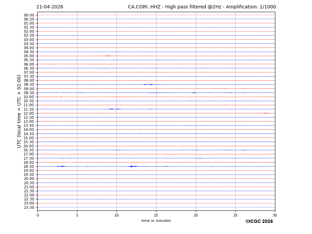The height and width of the screenshot is (234, 312).
Task: Select the 12:00 time row label
Action: point(29,113)
